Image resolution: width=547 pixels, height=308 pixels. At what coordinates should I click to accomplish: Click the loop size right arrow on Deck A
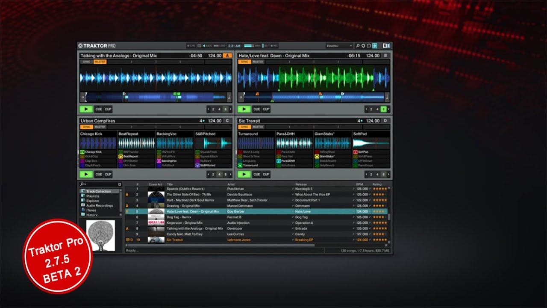click(230, 109)
